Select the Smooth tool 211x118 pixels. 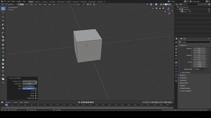[x=3, y=68]
